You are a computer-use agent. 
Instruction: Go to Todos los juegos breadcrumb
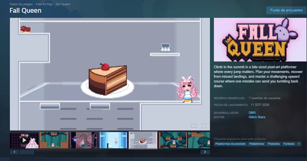21,4
